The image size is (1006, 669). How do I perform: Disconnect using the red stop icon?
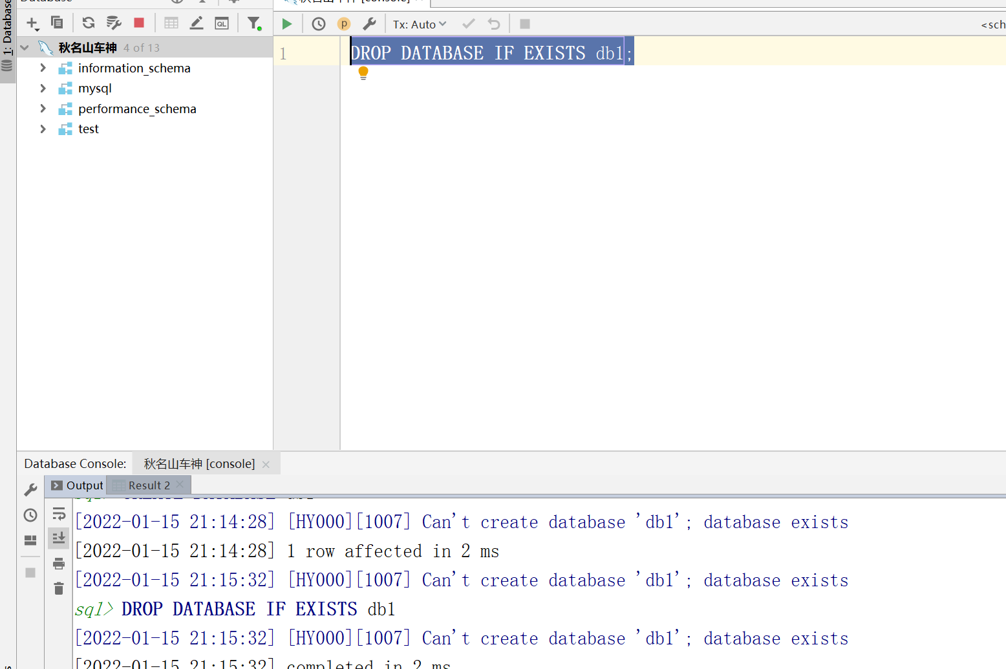click(139, 23)
